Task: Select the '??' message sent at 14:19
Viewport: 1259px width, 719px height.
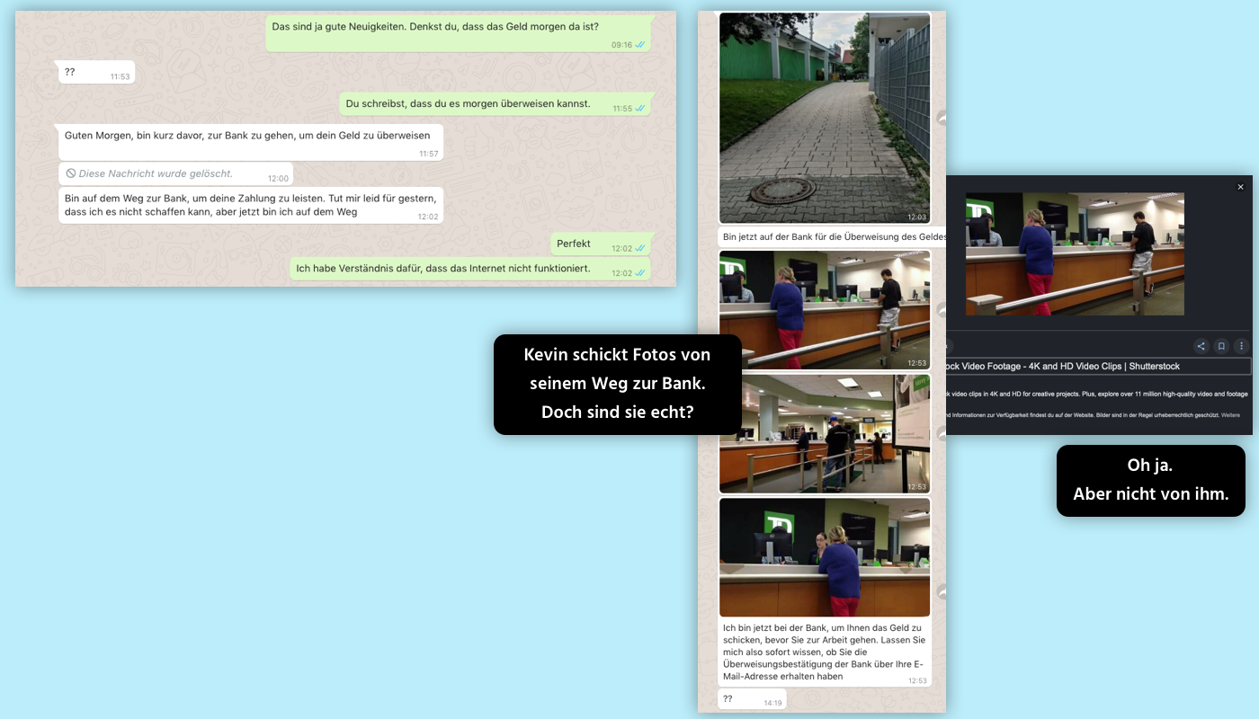Action: 751,699
